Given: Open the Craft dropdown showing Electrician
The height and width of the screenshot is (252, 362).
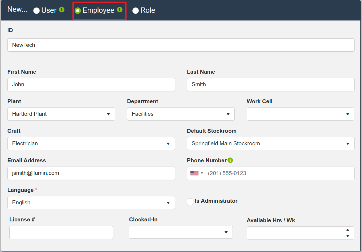Looking at the screenshot, I should click(x=91, y=143).
